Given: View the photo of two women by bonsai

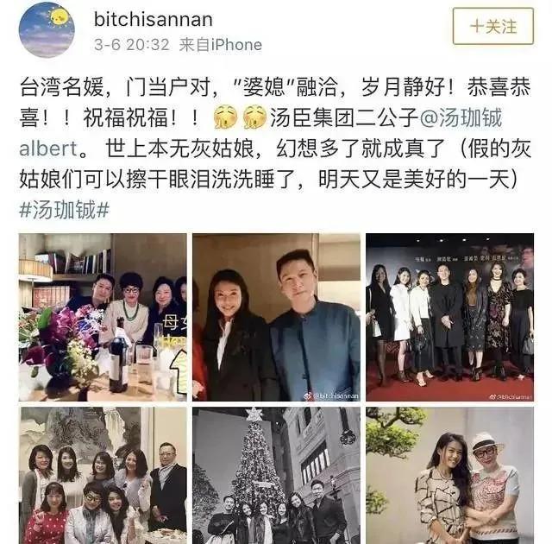Looking at the screenshot, I should pos(450,475).
